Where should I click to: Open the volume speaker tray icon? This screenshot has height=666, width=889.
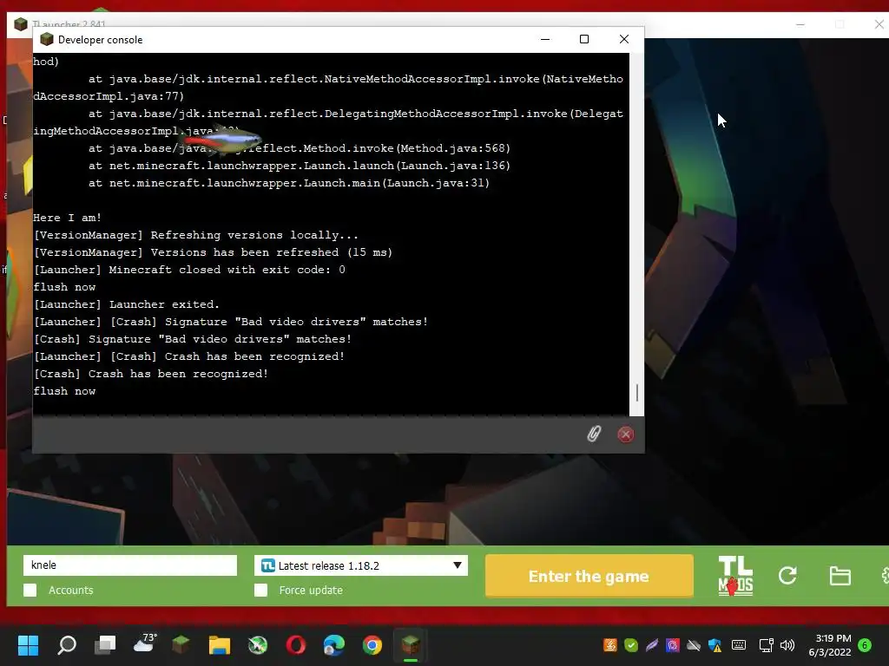787,645
